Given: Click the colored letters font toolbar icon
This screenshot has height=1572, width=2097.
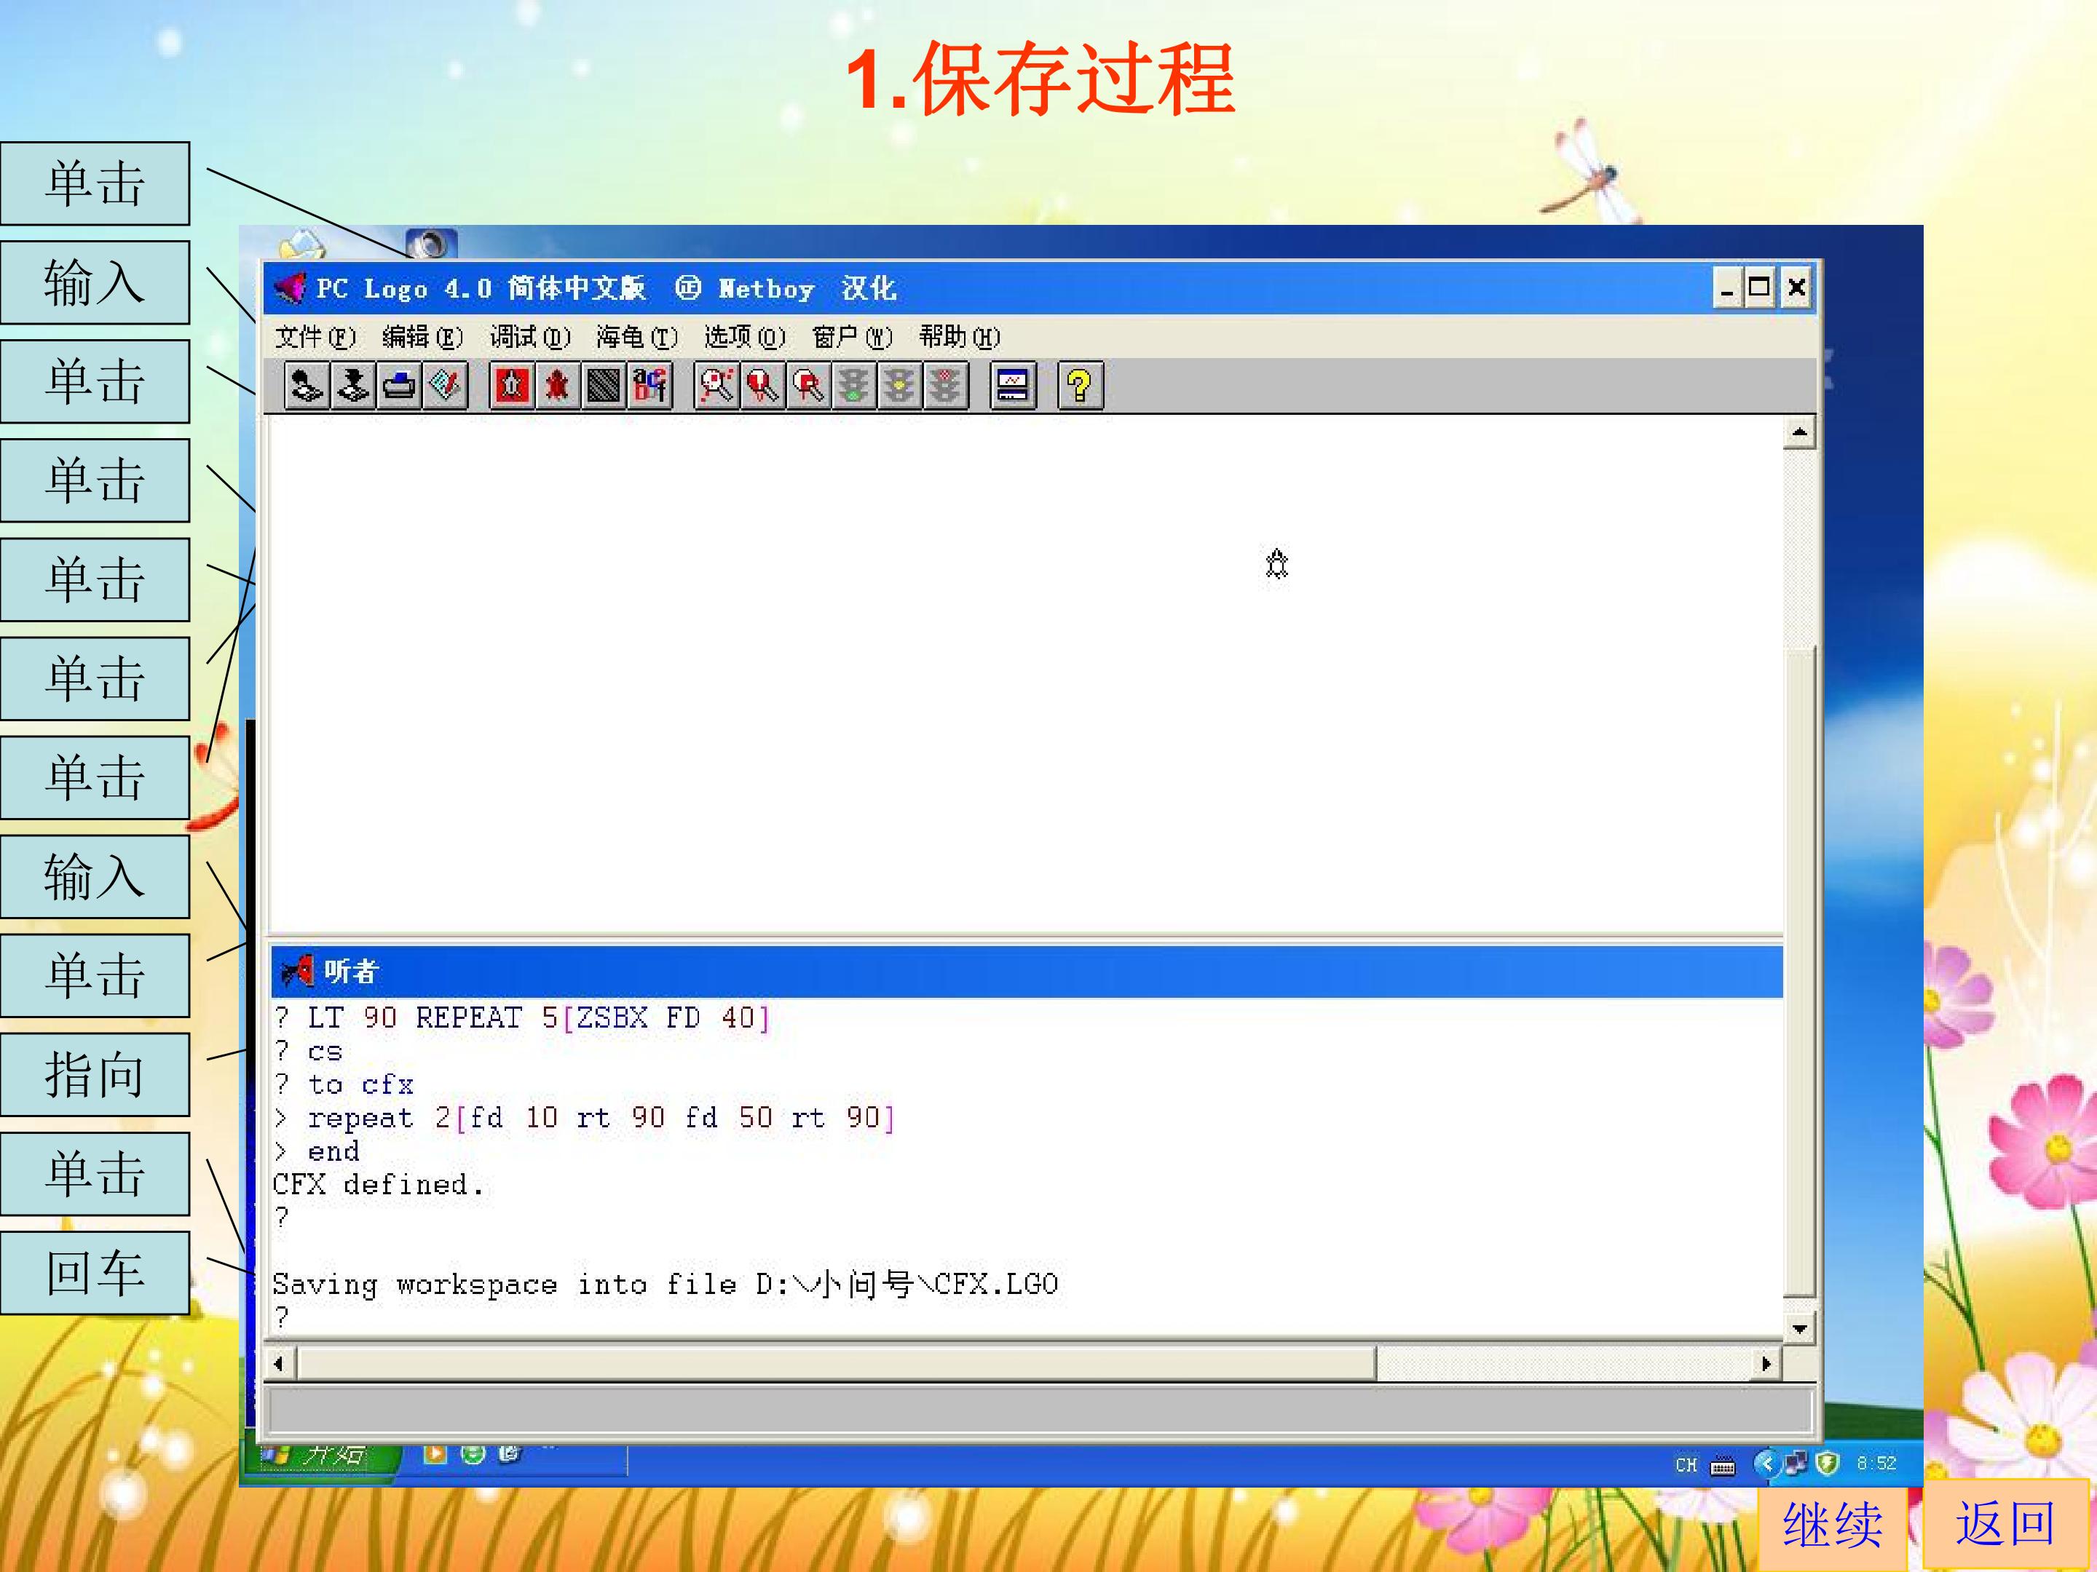Looking at the screenshot, I should coord(649,386).
